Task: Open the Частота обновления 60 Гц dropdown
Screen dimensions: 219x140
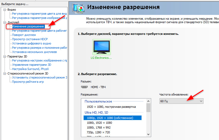Action: pyautogui.click(x=181, y=101)
